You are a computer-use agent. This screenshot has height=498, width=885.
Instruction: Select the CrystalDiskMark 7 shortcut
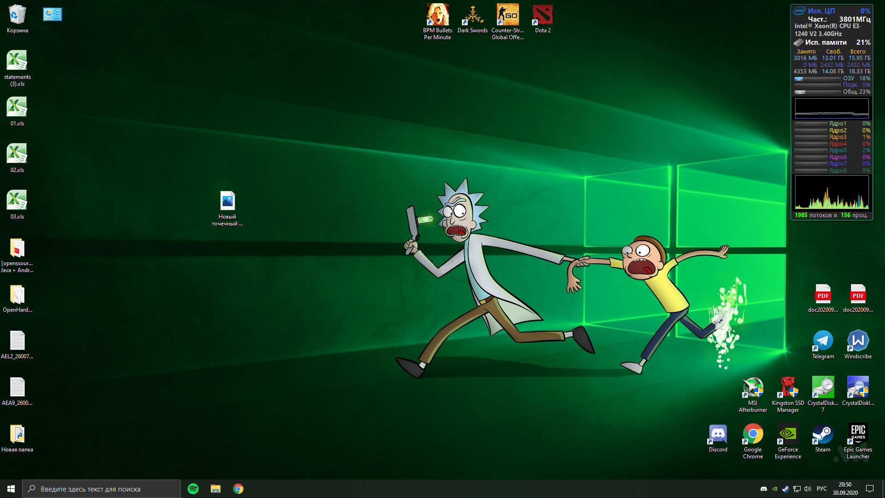[823, 394]
